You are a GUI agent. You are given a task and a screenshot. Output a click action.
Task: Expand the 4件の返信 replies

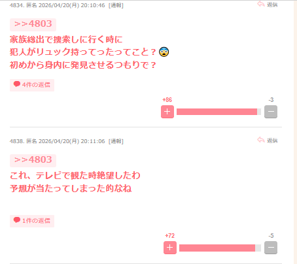coord(32,85)
